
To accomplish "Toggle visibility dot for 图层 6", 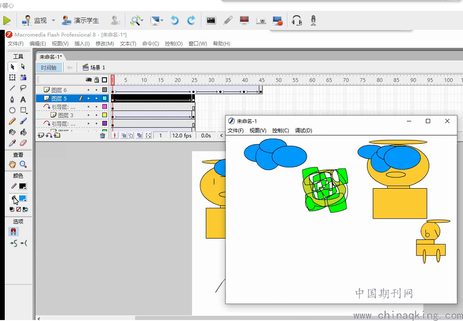I will pos(88,90).
